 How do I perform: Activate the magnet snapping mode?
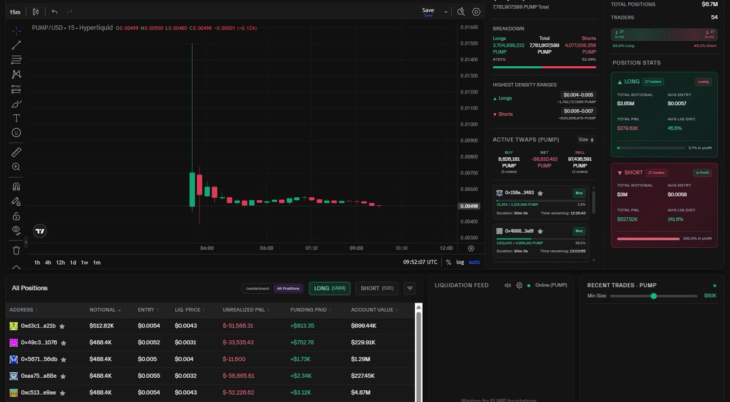[16, 186]
